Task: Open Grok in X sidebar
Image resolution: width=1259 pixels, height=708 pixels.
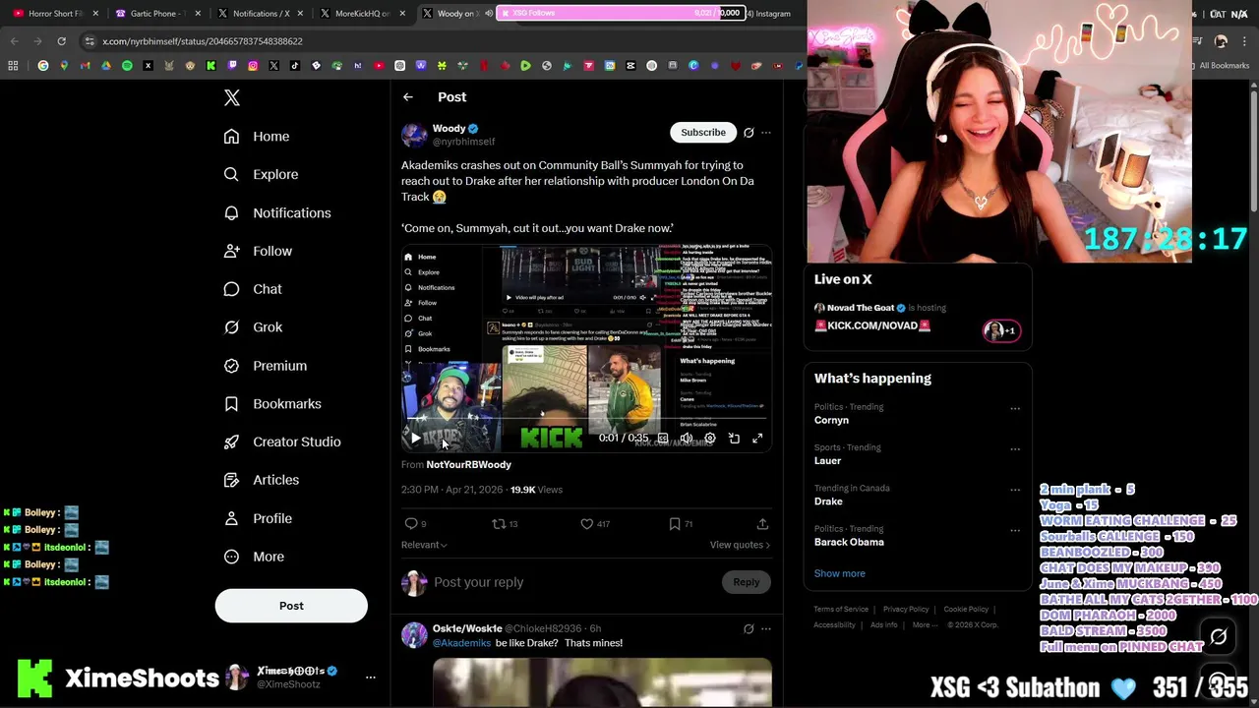Action: point(253,327)
